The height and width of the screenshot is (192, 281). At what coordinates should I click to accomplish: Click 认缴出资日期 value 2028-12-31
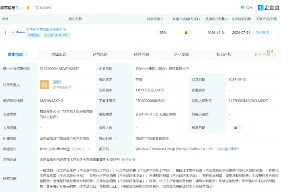pos(217,33)
